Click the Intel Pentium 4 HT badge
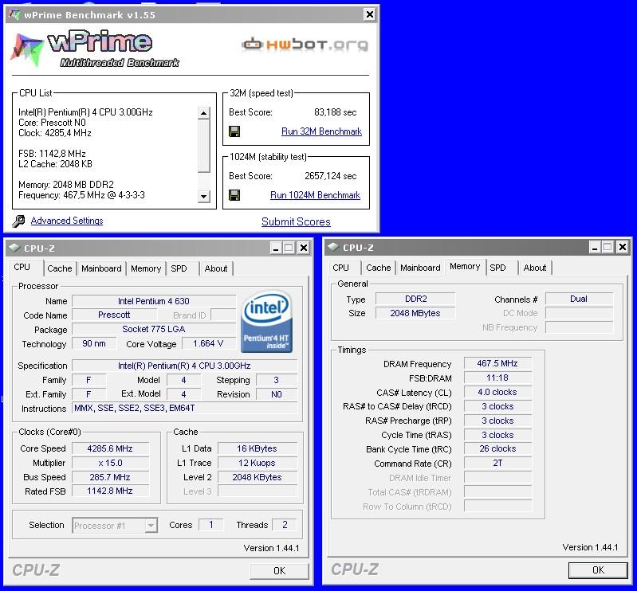The height and width of the screenshot is (591, 637). 266,321
